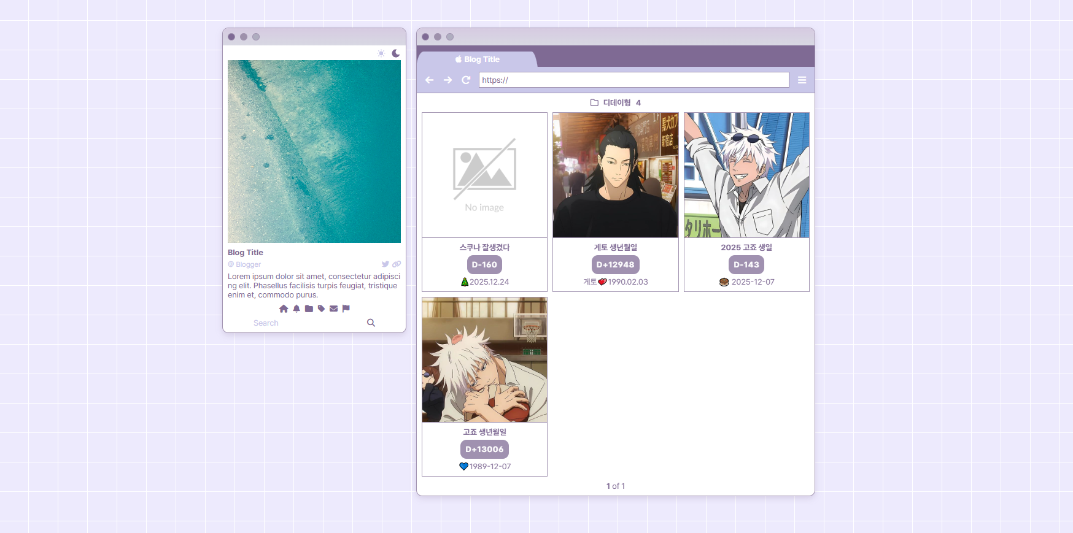The width and height of the screenshot is (1073, 533).
Task: Open the Blog Title heading link in the profile
Action: pos(246,253)
